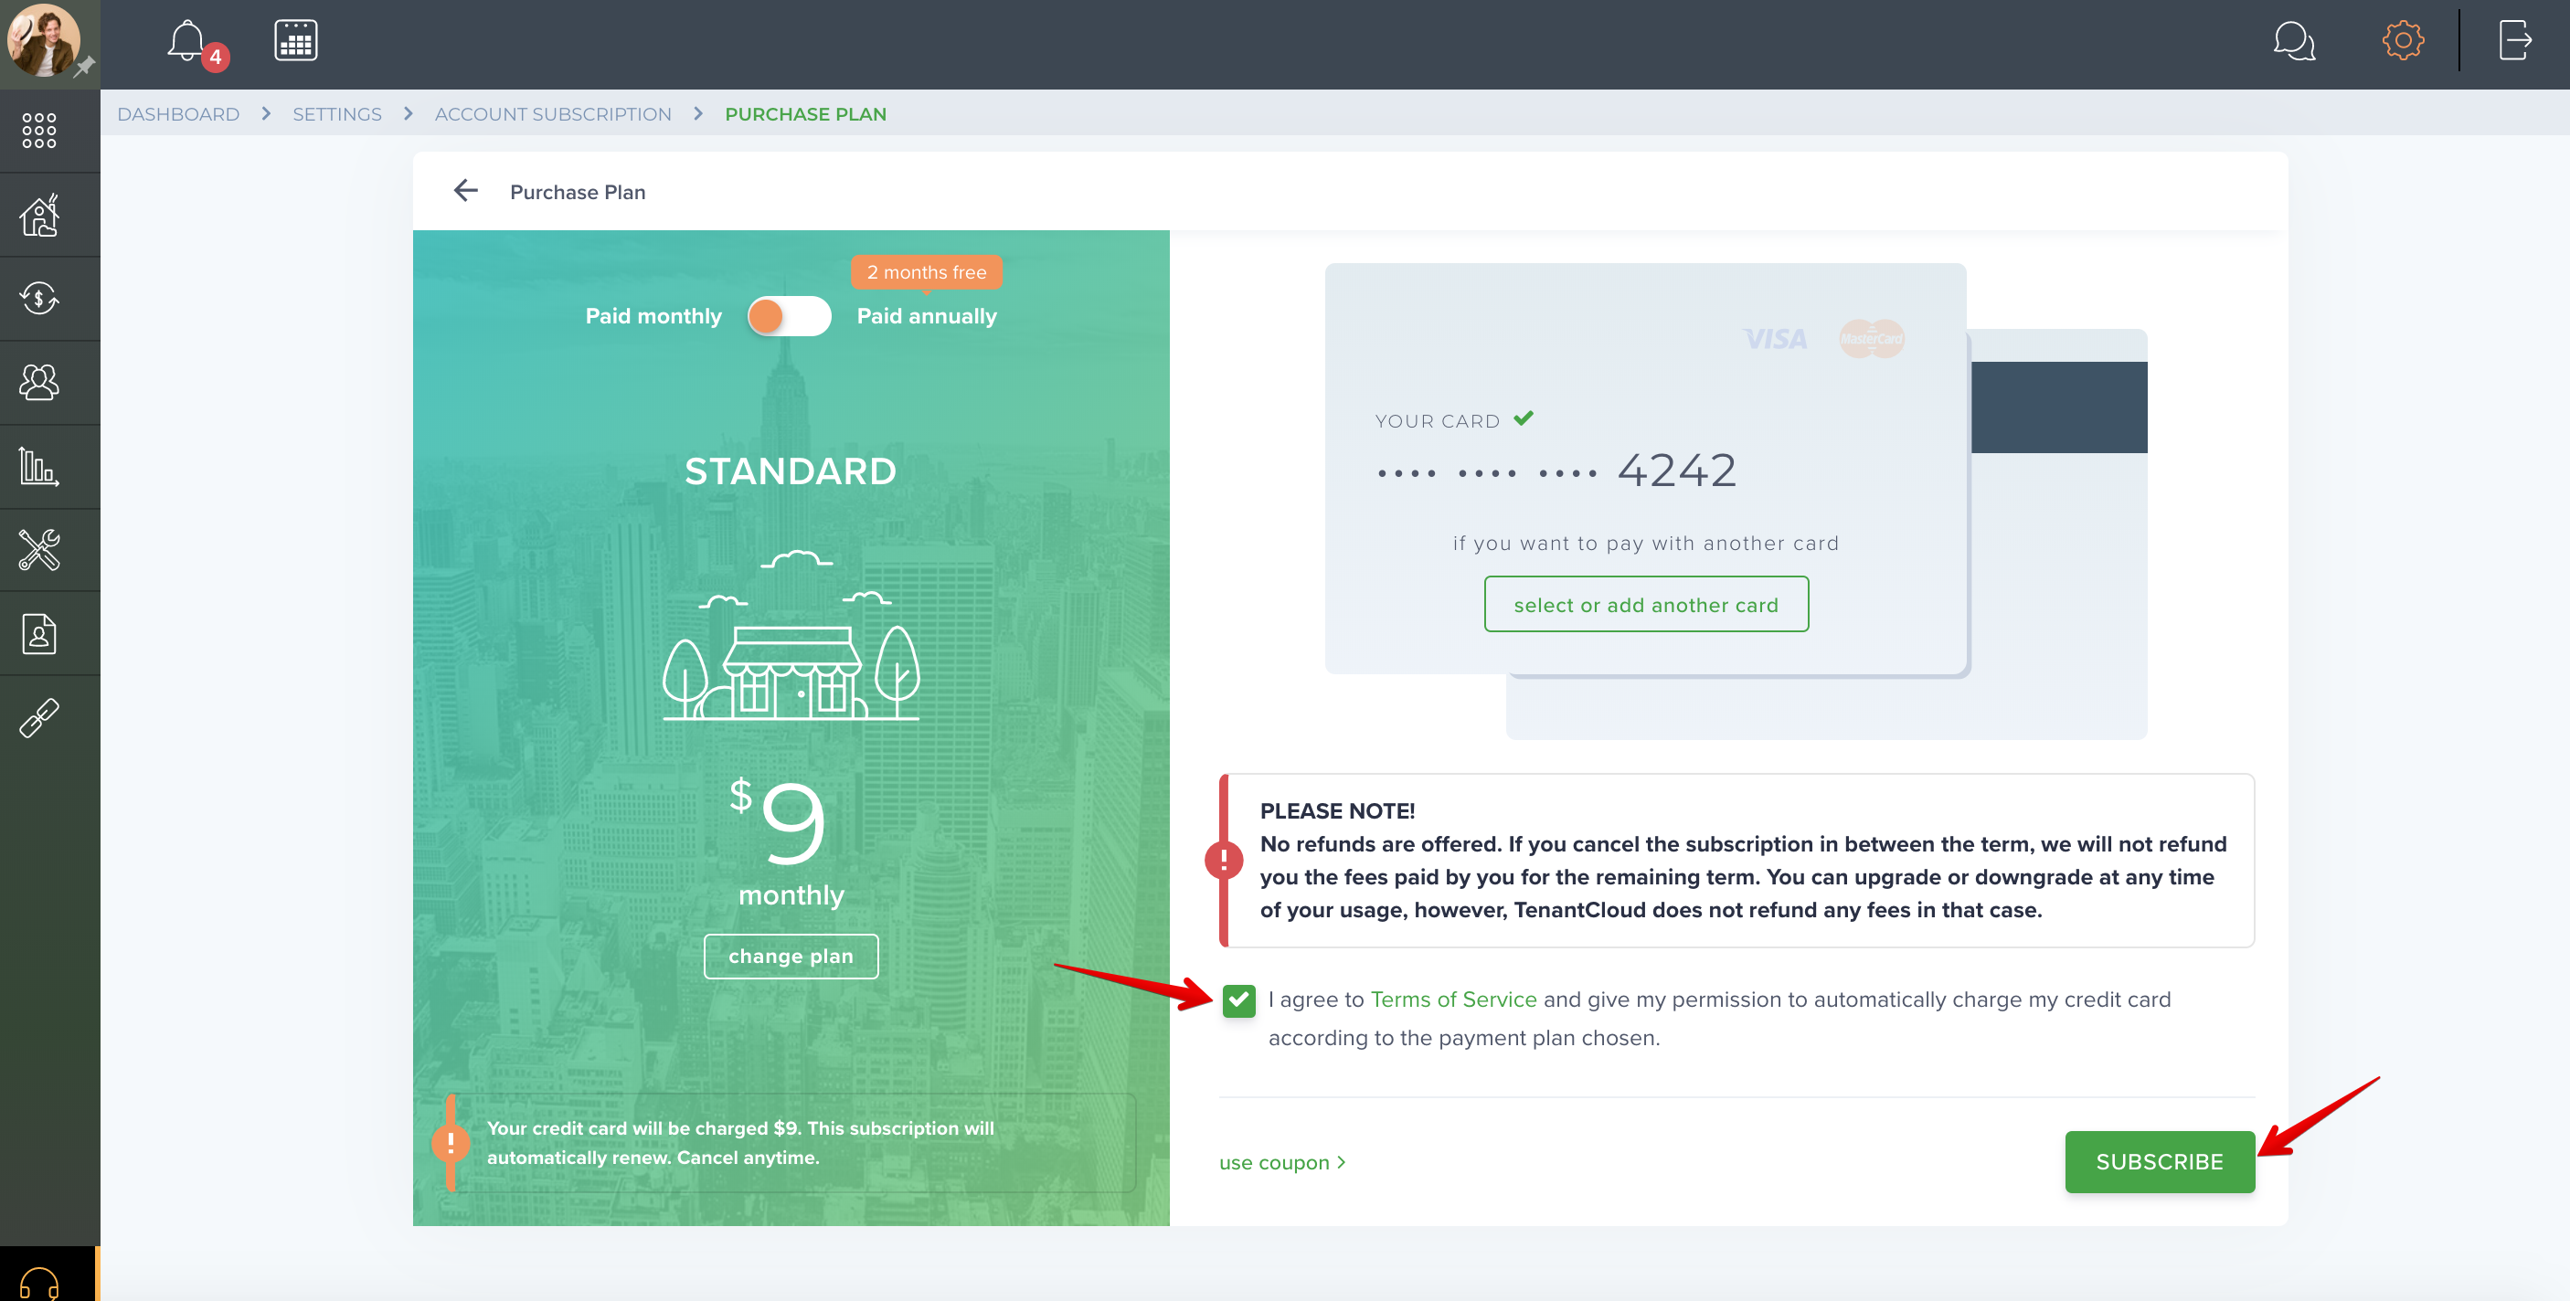
Task: Expand the use coupon link
Action: click(1282, 1162)
